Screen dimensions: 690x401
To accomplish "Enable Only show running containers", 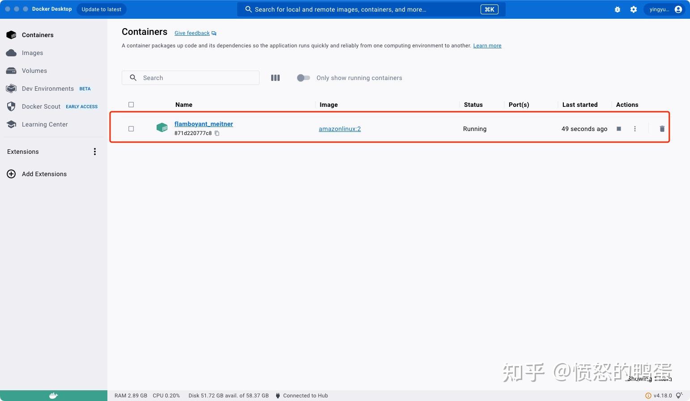I will point(303,78).
